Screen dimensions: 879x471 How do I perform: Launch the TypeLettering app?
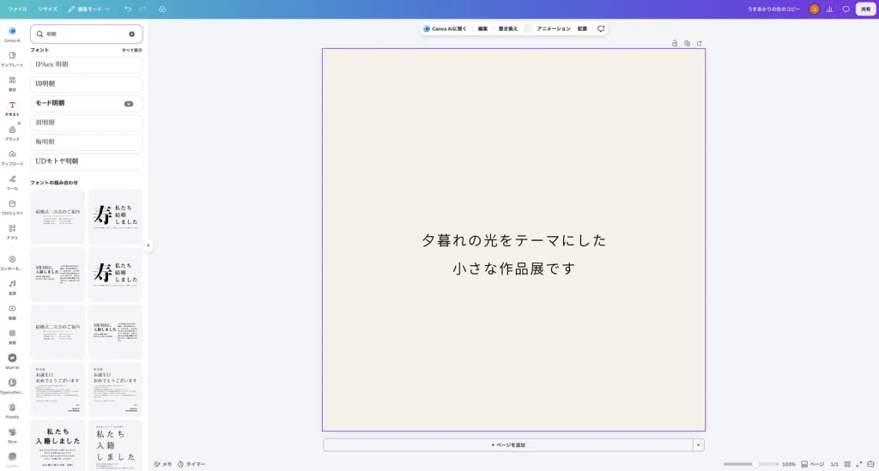tap(12, 385)
